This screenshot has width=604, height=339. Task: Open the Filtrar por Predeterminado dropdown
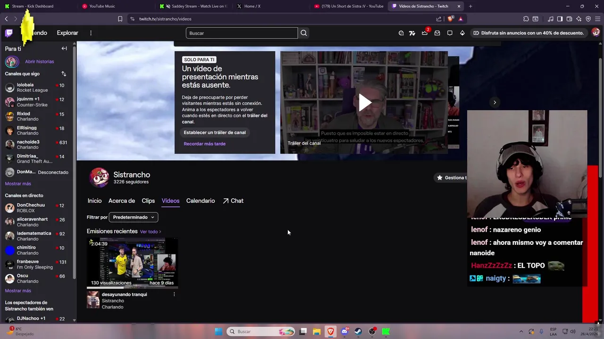tap(134, 217)
